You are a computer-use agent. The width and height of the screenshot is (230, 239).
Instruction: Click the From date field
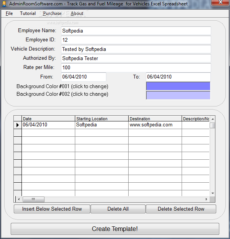pyautogui.click(x=84, y=77)
